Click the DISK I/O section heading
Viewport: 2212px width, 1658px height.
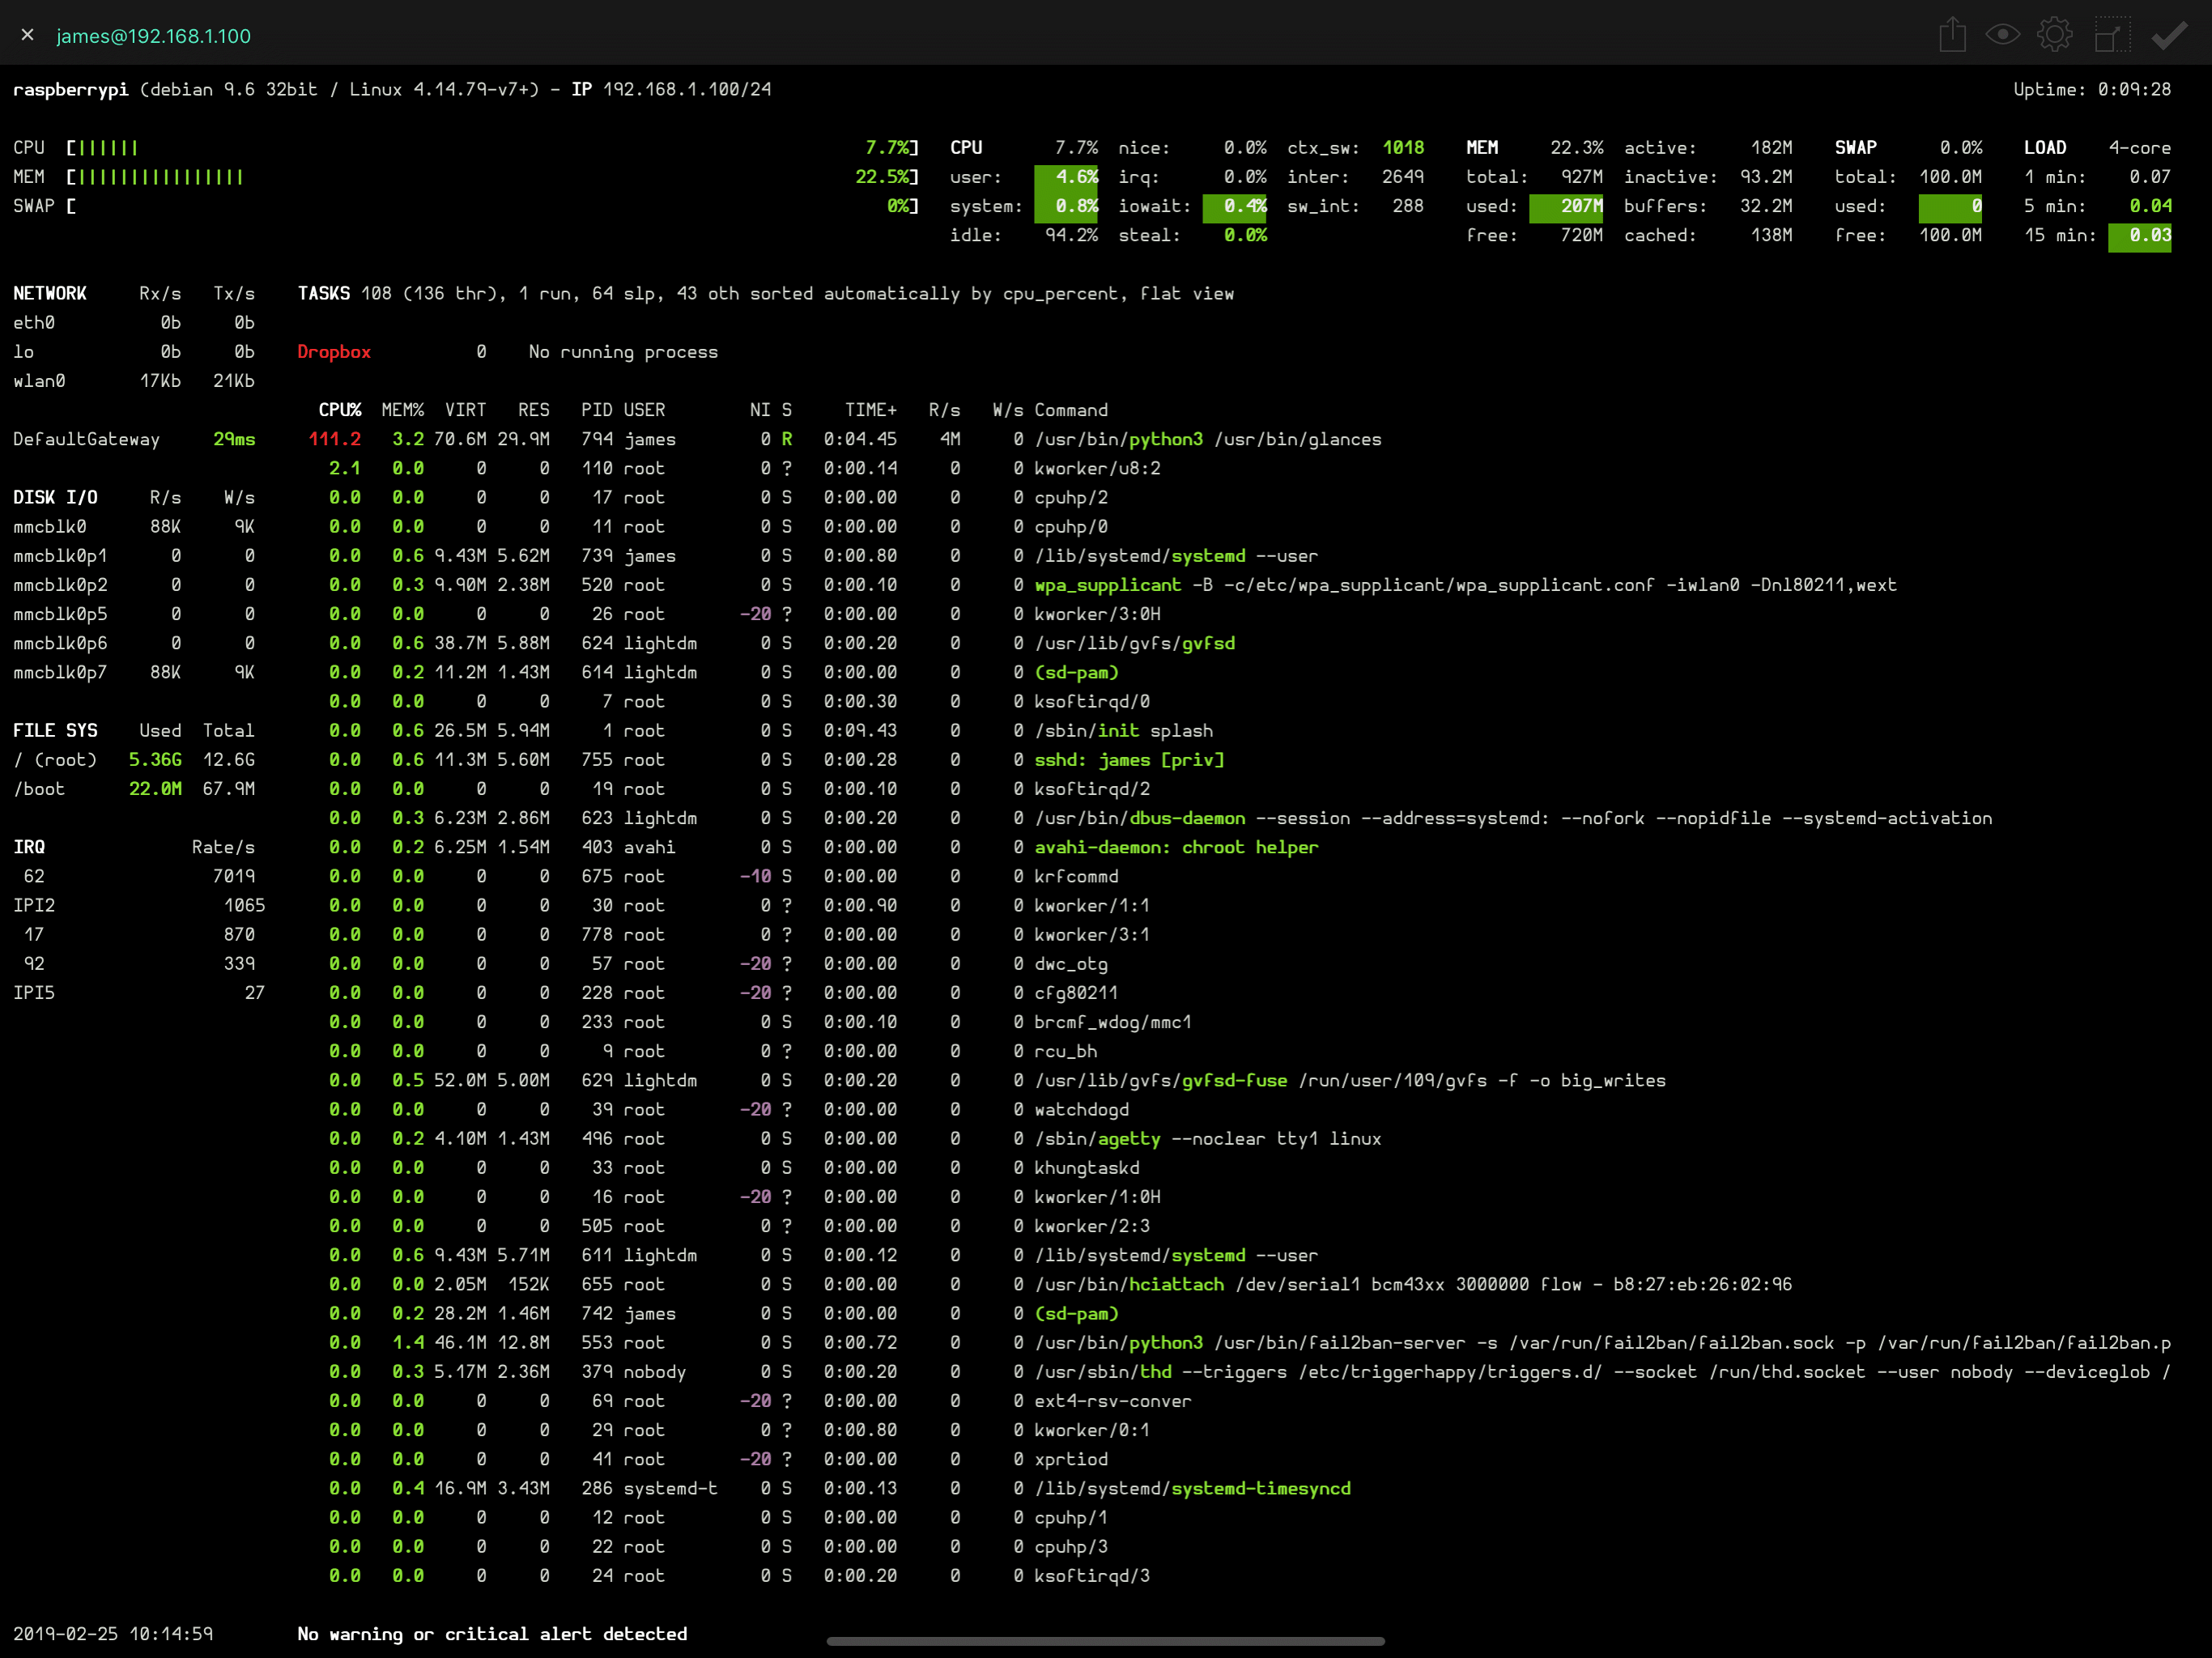[x=55, y=498]
